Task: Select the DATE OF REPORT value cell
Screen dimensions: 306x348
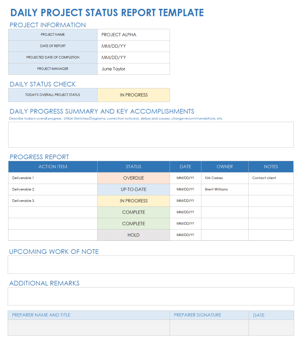Action: click(x=133, y=46)
